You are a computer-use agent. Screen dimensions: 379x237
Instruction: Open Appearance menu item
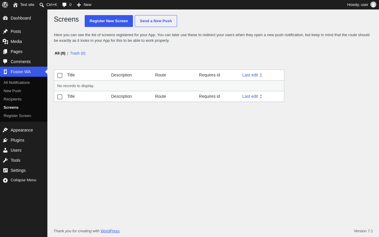coord(24,130)
